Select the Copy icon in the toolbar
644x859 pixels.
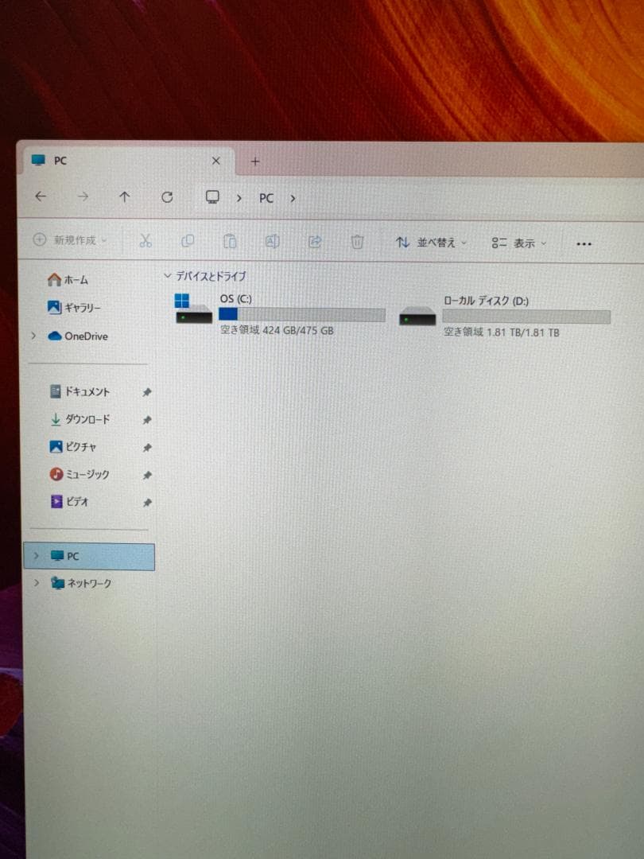188,241
